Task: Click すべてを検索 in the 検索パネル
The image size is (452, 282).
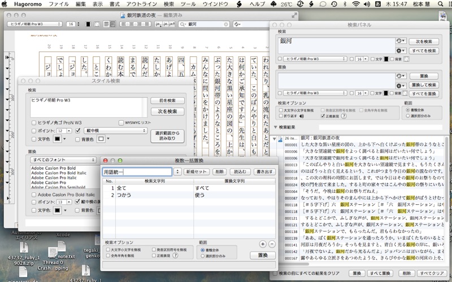Action: coord(424,51)
